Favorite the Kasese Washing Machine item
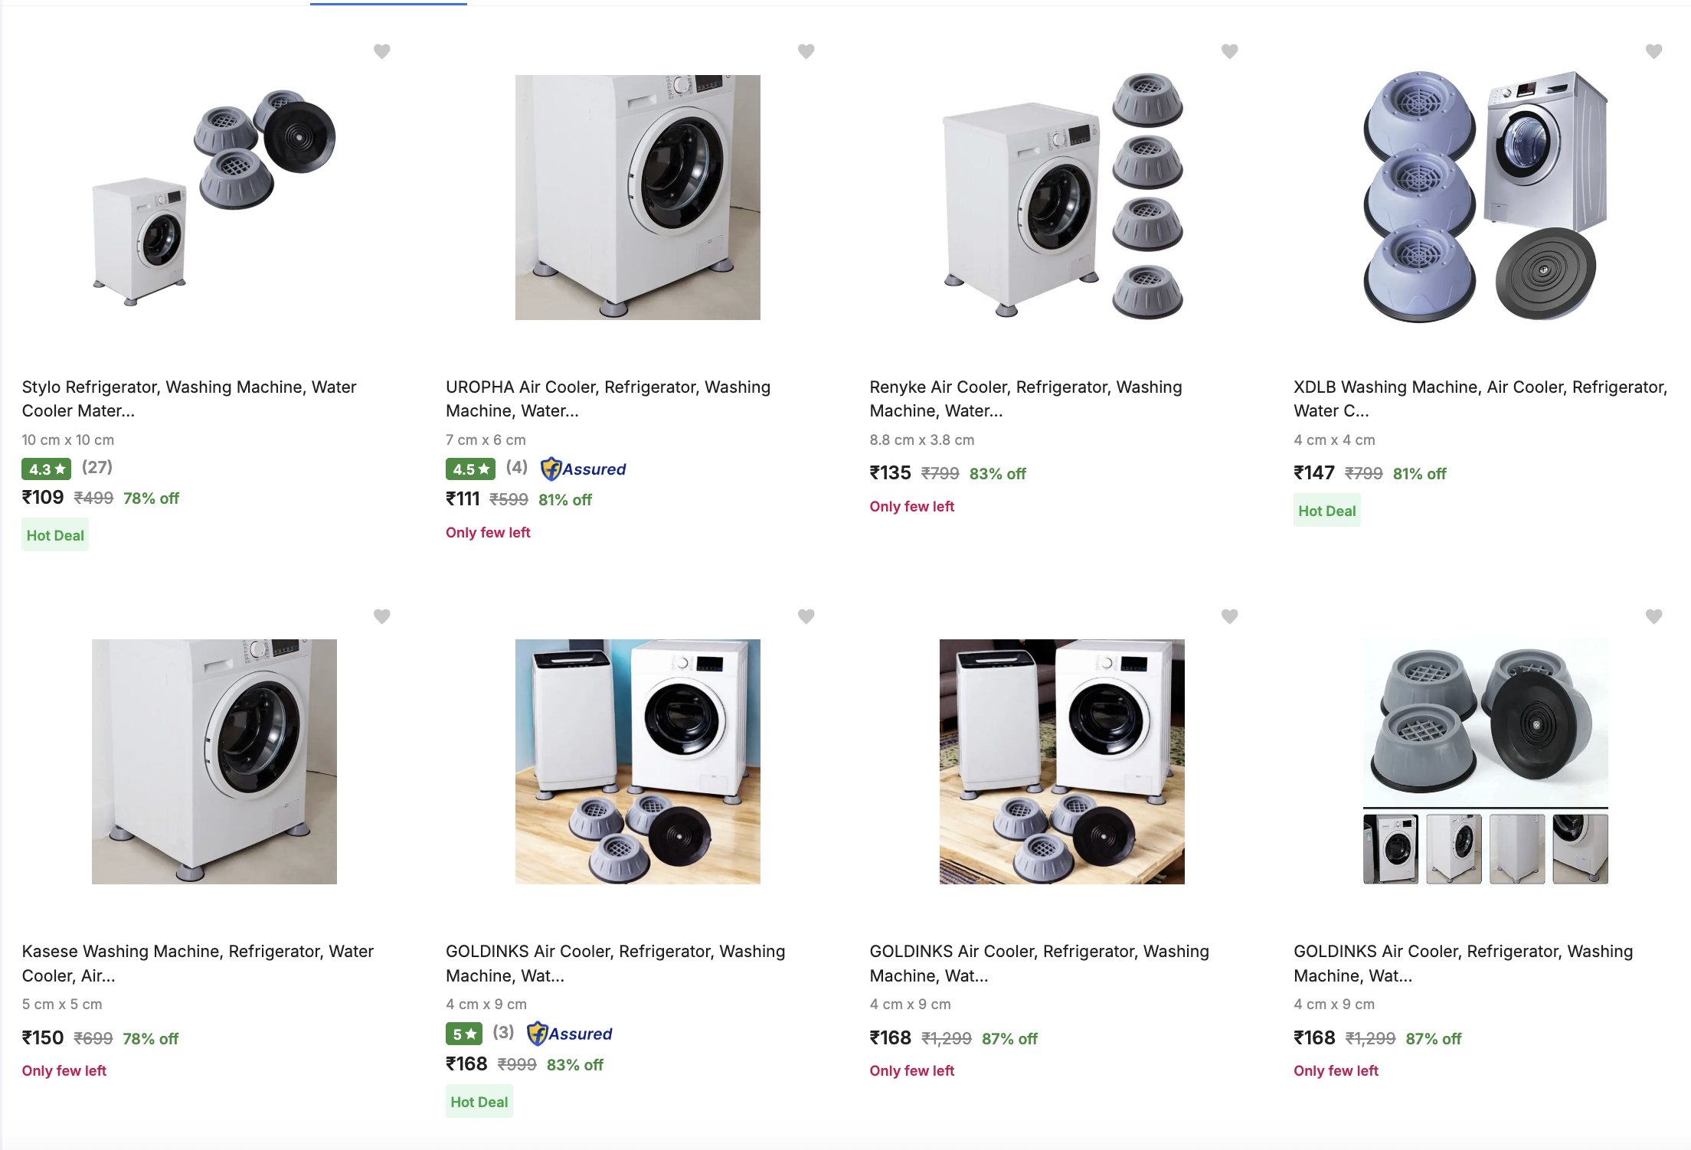 click(381, 616)
